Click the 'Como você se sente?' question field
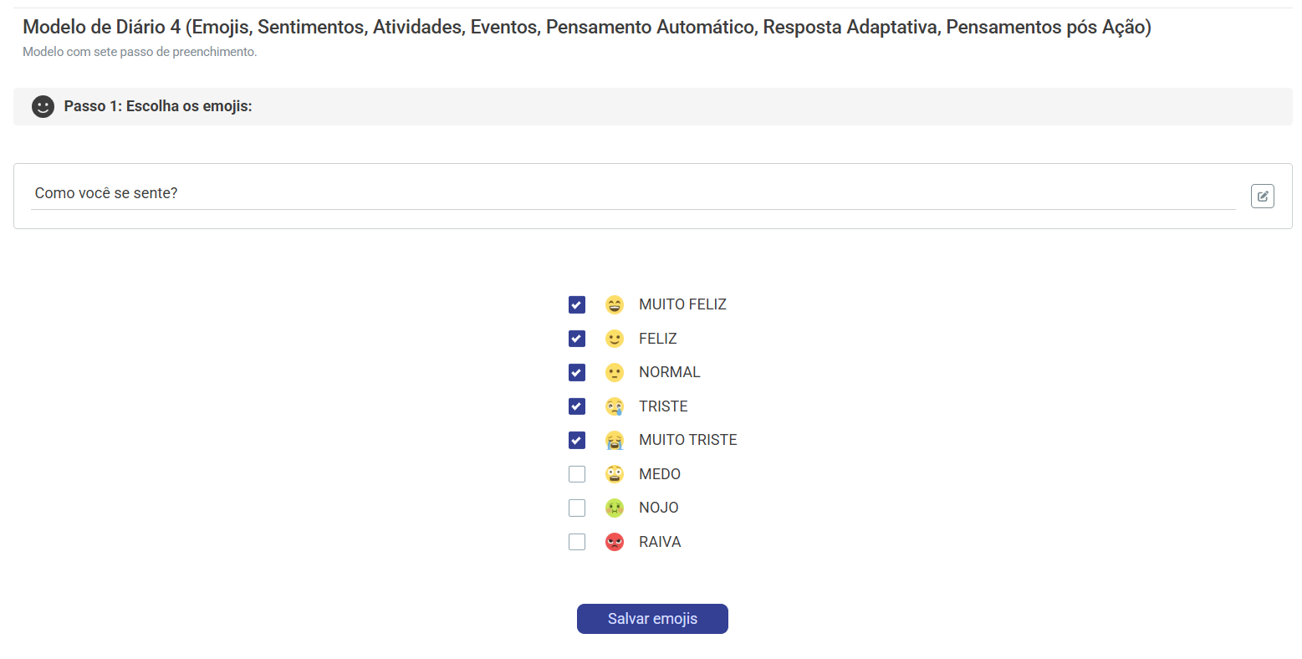 (632, 193)
